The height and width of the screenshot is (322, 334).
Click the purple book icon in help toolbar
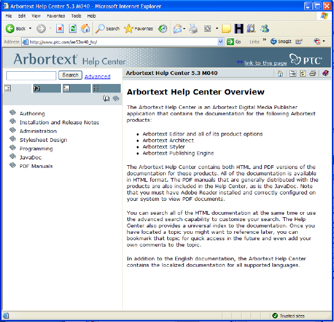pyautogui.click(x=326, y=73)
